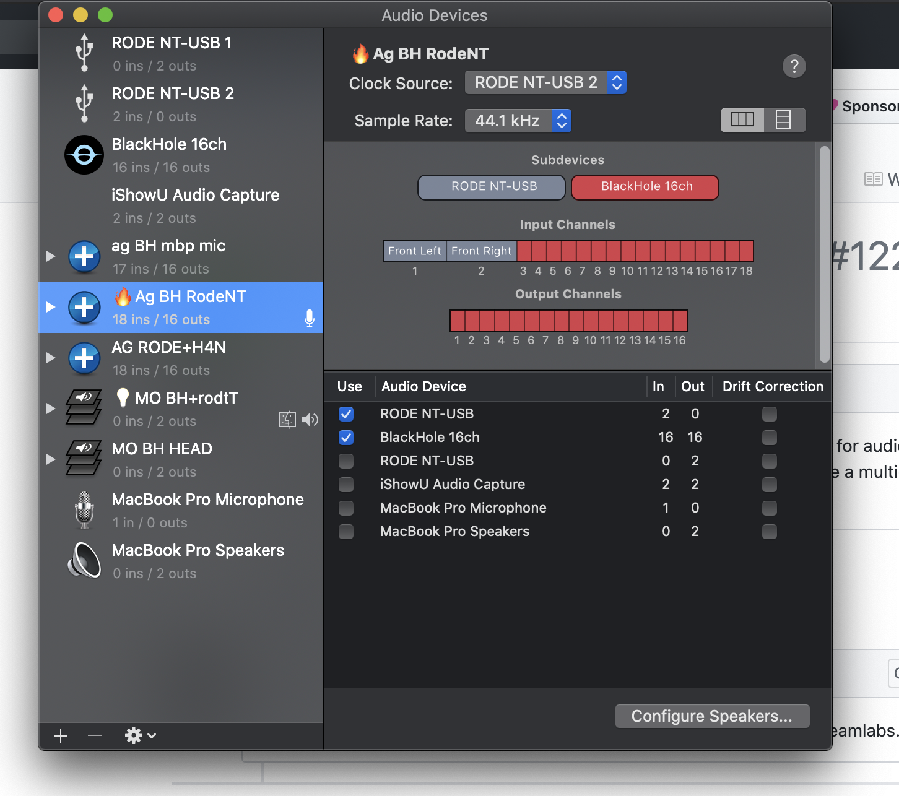Click the AG RODE+H4N aggregate icon
The width and height of the screenshot is (899, 796).
84,358
